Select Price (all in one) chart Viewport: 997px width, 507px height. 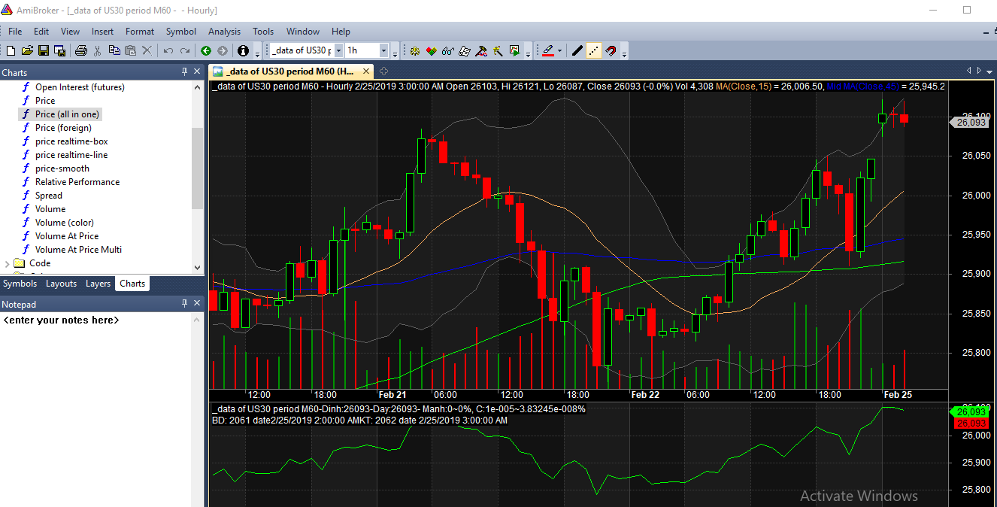coord(67,114)
